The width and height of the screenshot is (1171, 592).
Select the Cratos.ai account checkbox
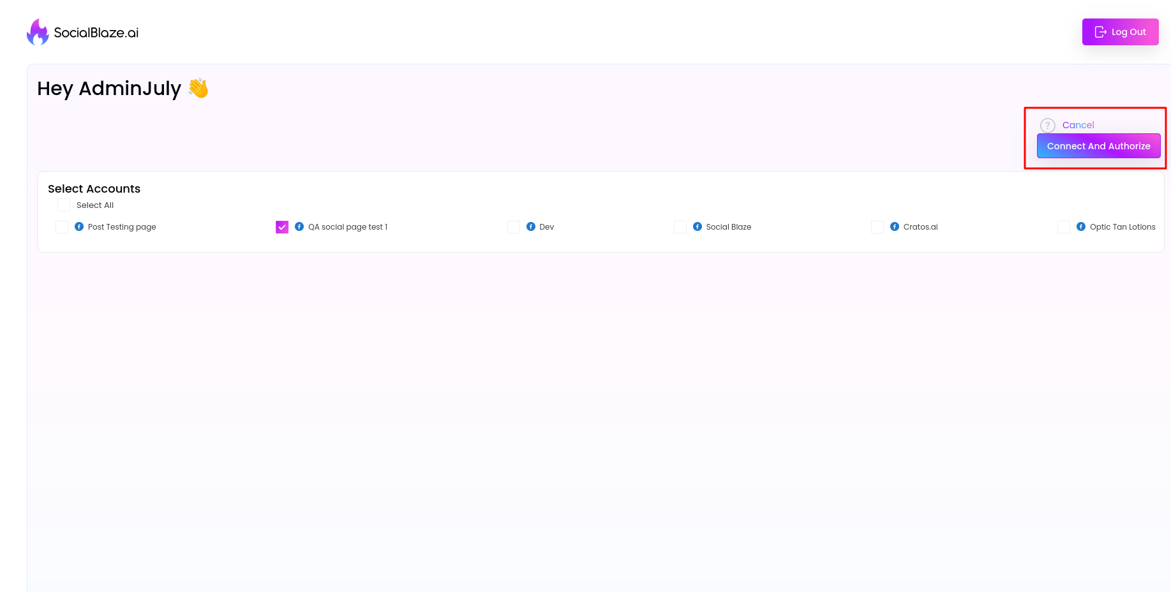pos(877,227)
